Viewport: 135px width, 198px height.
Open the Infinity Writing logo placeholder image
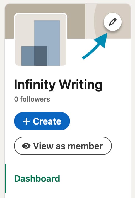coord(41,40)
